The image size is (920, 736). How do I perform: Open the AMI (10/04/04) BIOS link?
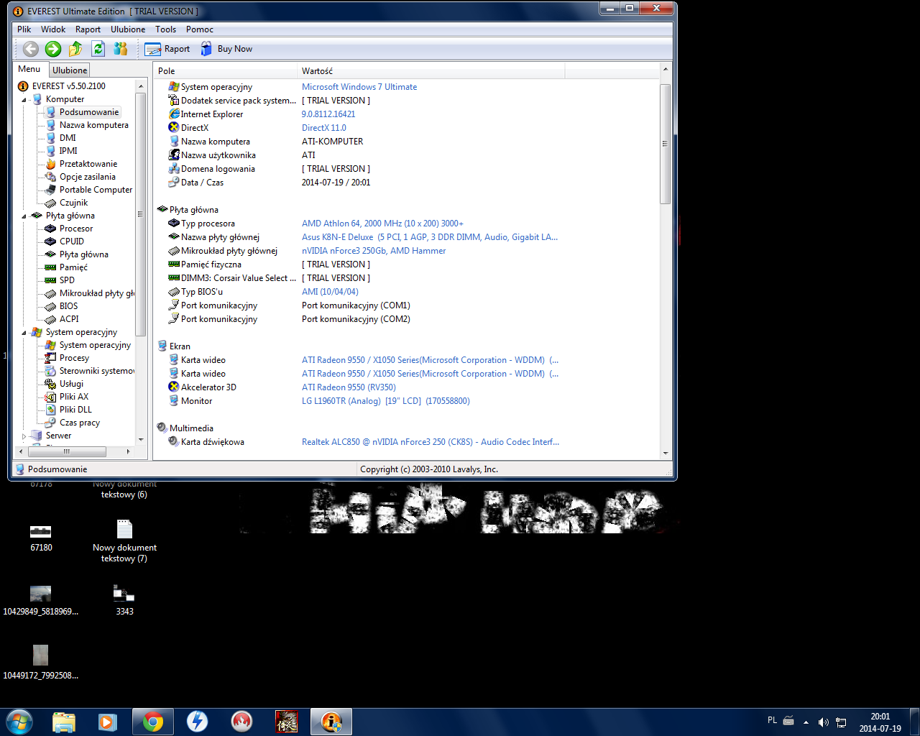point(330,292)
